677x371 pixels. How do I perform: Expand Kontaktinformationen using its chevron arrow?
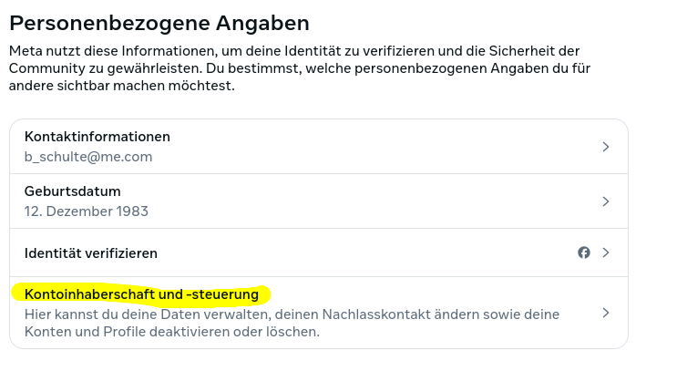point(606,147)
